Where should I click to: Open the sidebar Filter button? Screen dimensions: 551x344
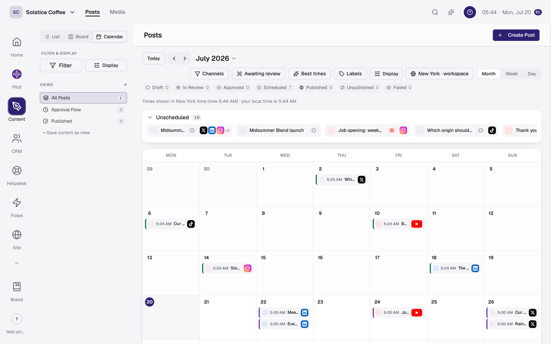click(61, 65)
